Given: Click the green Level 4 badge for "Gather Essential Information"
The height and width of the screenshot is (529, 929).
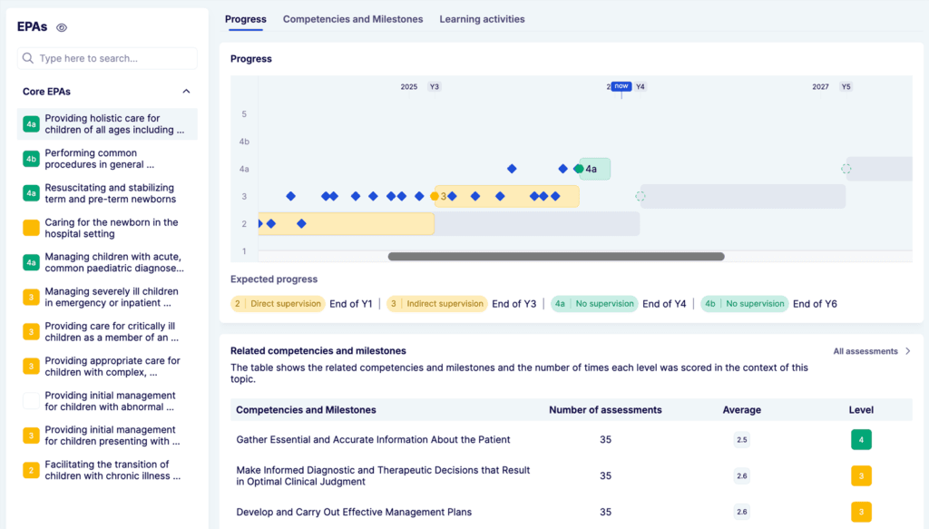Looking at the screenshot, I should [x=859, y=439].
